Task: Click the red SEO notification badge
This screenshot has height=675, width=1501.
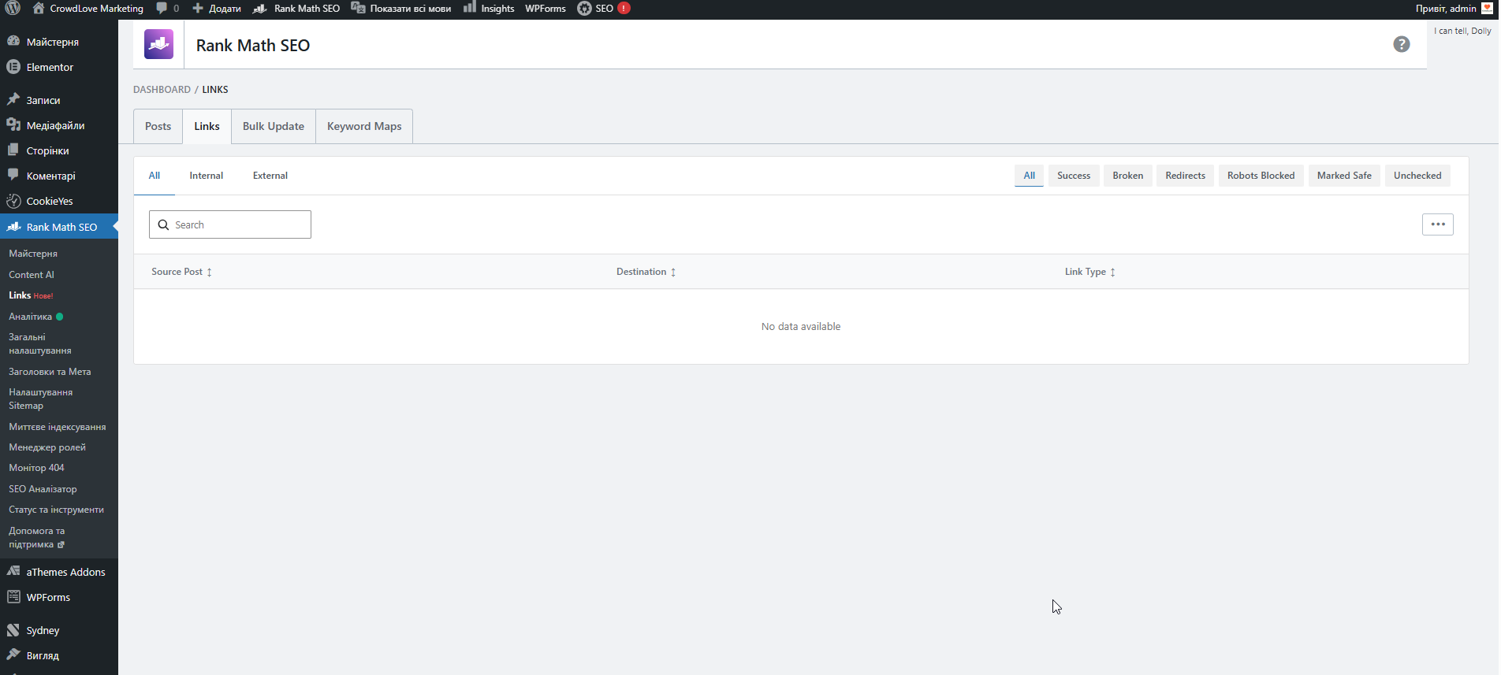Action: (624, 8)
